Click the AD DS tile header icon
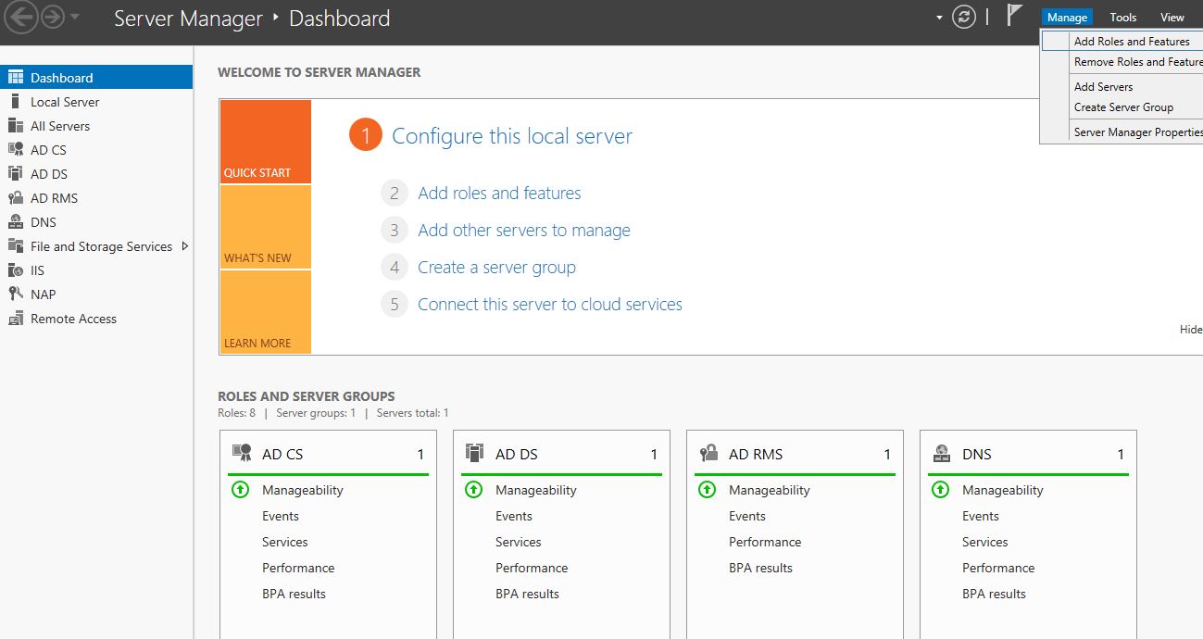 pos(474,453)
